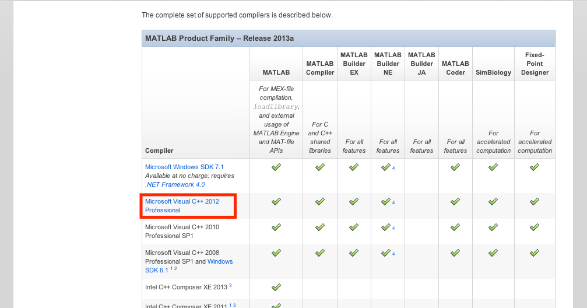Viewport: 587px width, 308px height.
Task: Click 'The complete set of supported compilers' sentence
Action: (x=237, y=15)
